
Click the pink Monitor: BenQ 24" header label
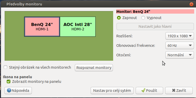(x=155, y=12)
